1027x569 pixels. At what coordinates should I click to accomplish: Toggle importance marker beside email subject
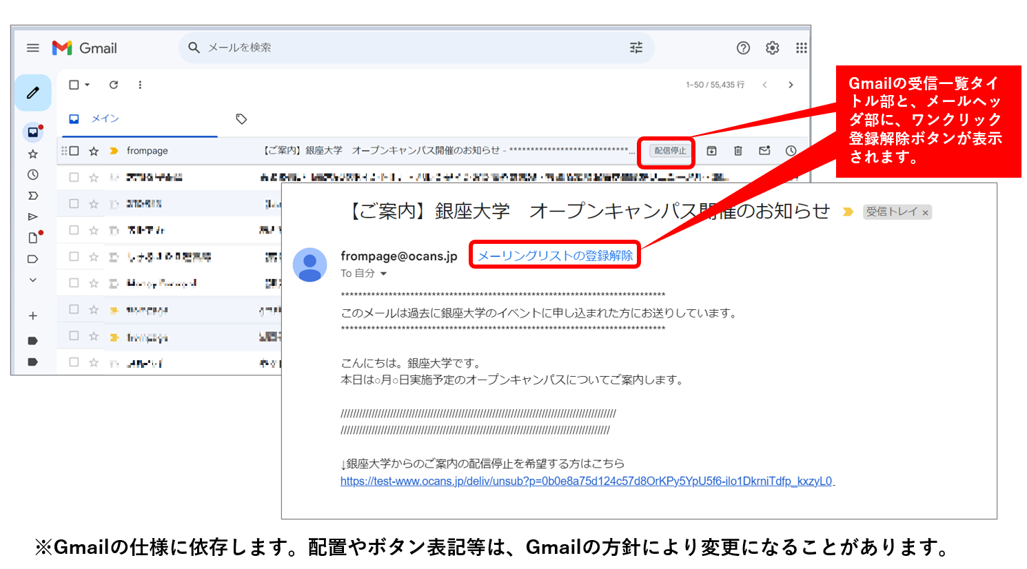(x=848, y=211)
